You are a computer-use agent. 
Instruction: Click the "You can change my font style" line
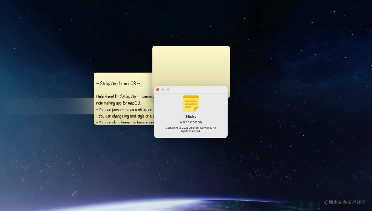pyautogui.click(x=125, y=116)
